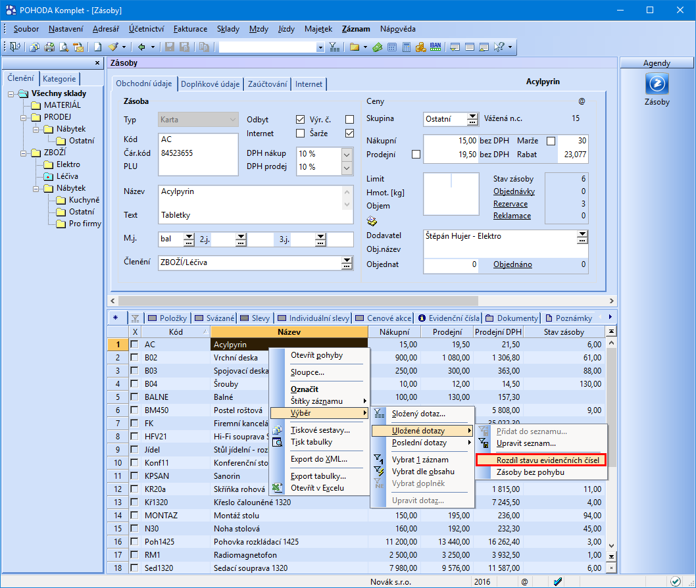696x588 pixels.
Task: Click the asterisk icon in the tab strip
Action: tap(116, 318)
